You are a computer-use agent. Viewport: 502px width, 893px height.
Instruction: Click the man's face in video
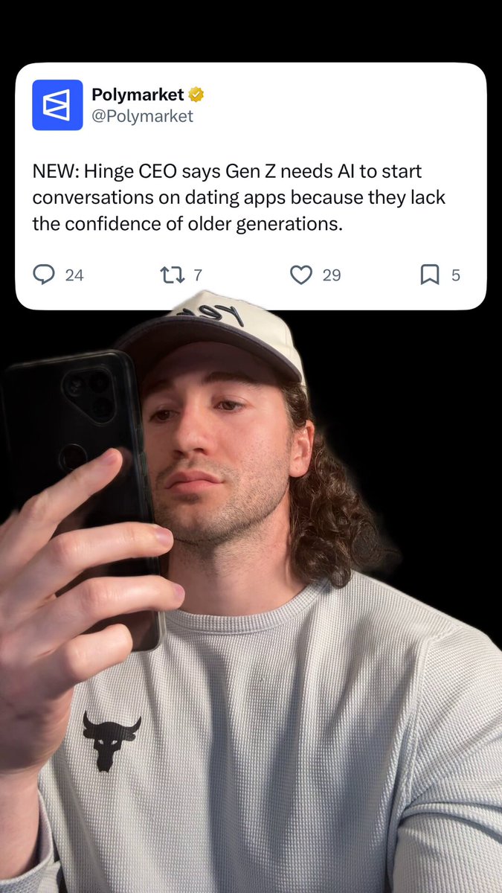(x=223, y=461)
